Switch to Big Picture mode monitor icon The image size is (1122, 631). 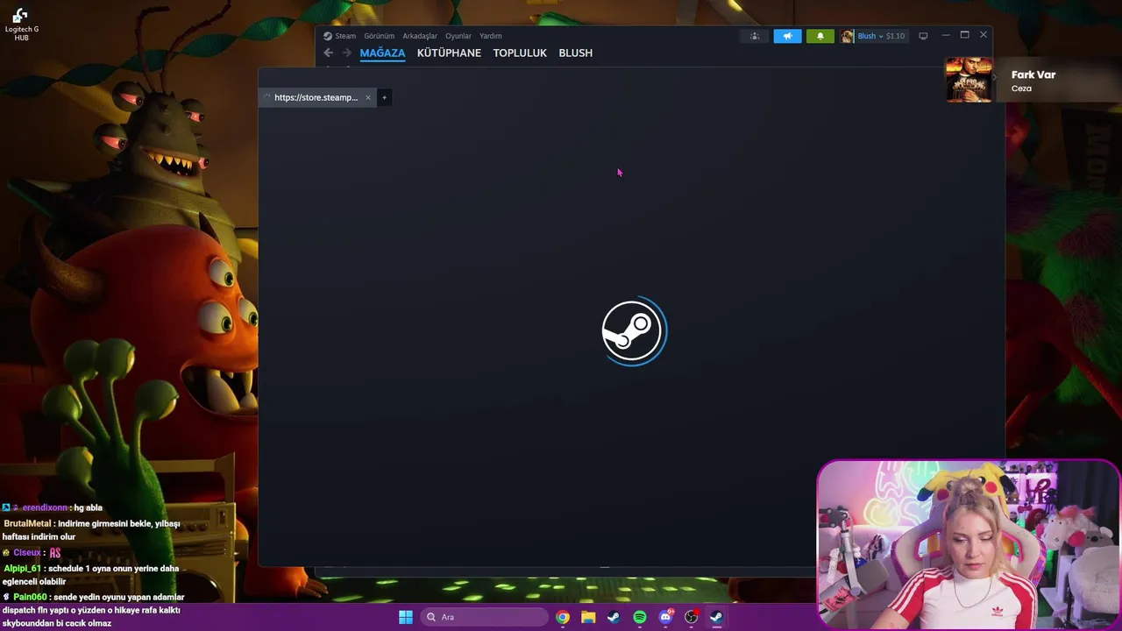[923, 36]
